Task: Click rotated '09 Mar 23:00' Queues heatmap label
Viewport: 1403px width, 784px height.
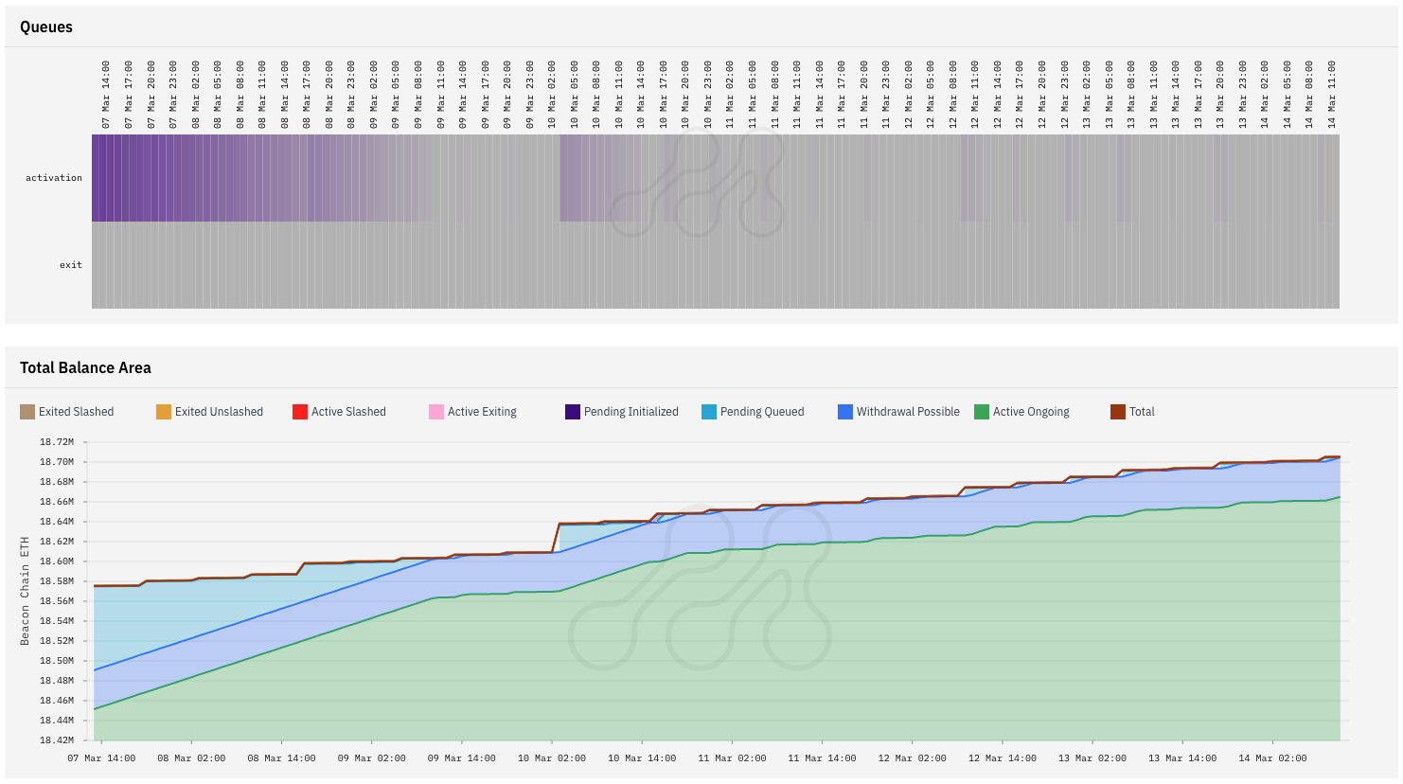Action: tap(530, 95)
